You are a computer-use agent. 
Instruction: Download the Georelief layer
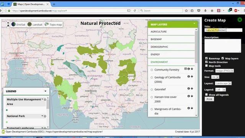point(192,89)
